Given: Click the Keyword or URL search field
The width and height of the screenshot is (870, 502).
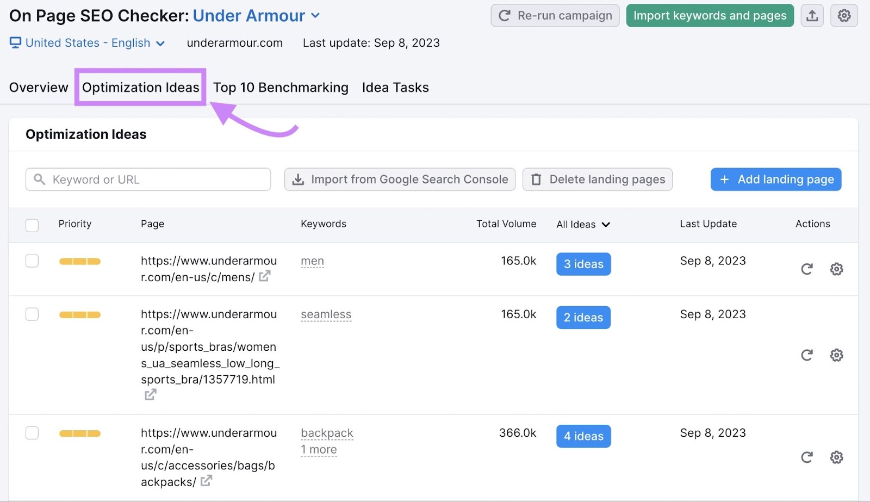Looking at the screenshot, I should point(148,179).
